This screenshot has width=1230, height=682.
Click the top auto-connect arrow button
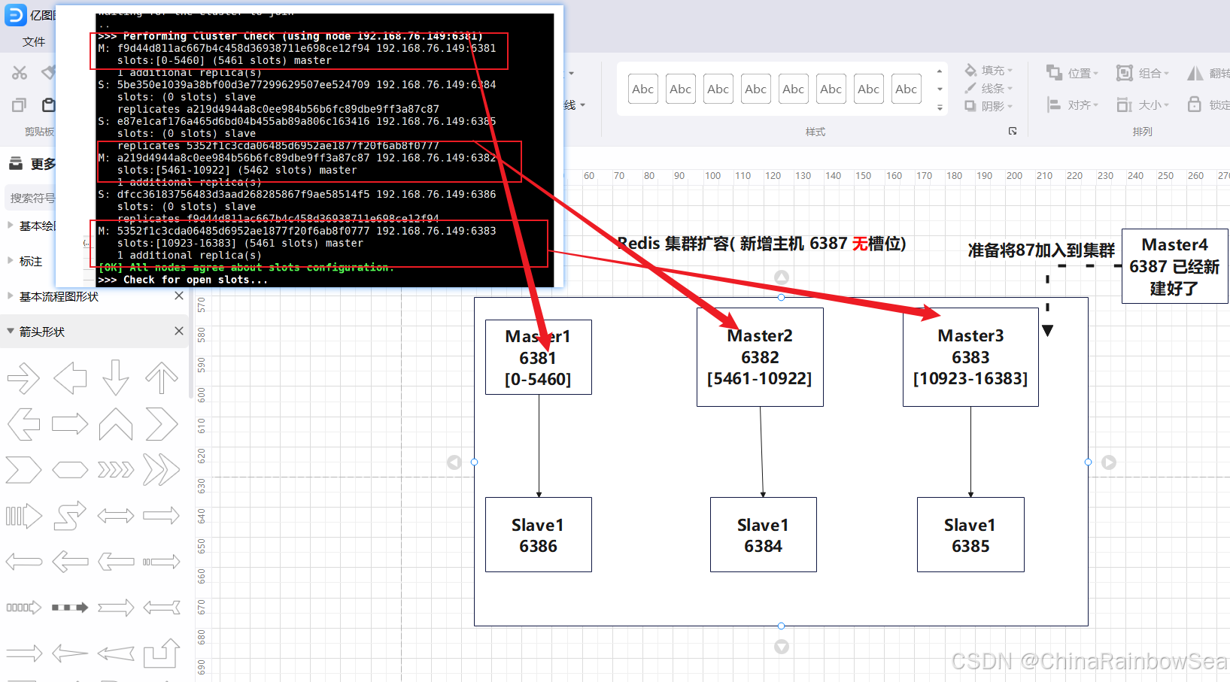782,277
